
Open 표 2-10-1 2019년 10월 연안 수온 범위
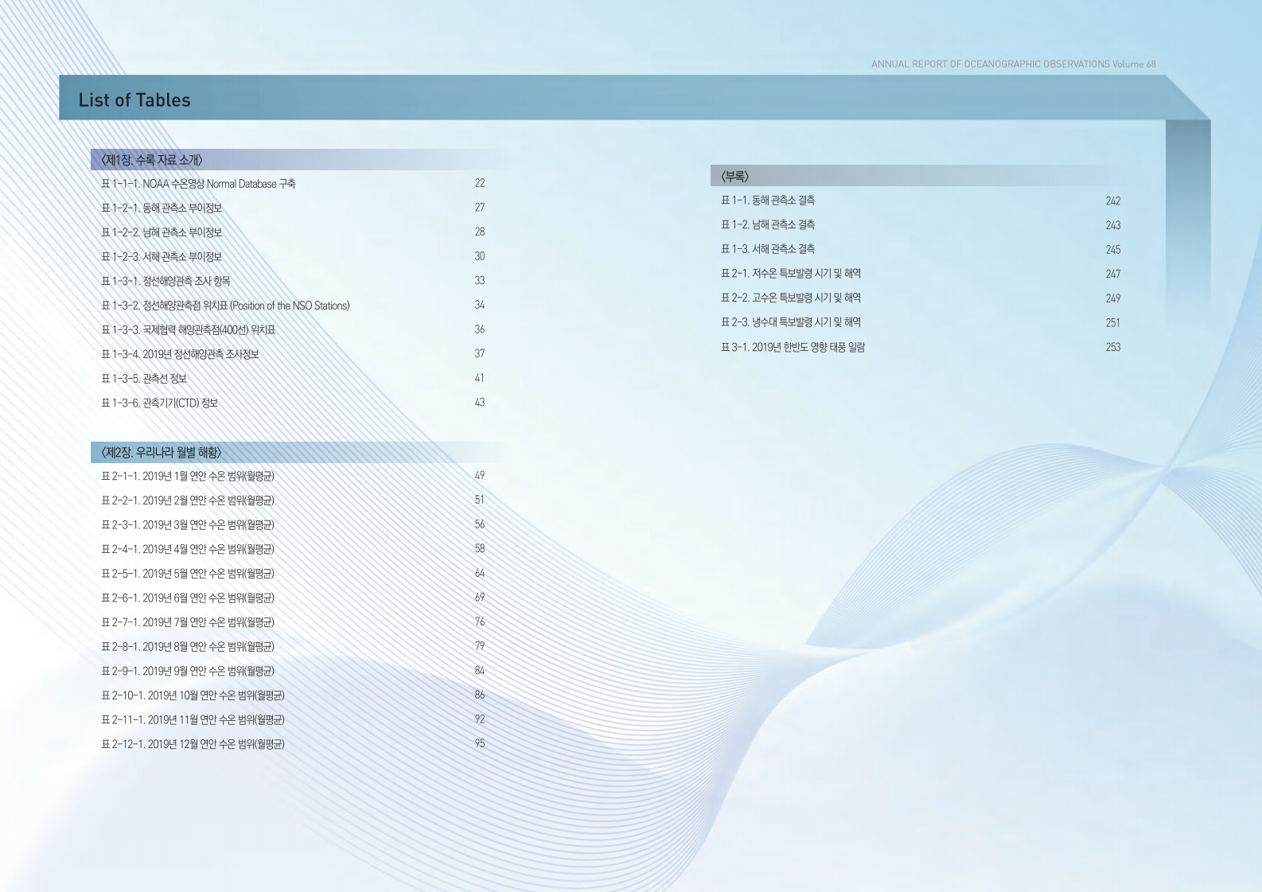193,695
